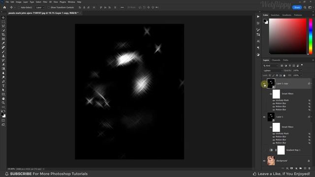Select the Move tool in the left toolbar

[x=3, y=18]
